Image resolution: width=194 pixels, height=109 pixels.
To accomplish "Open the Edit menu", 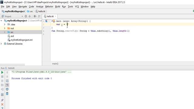I will click(x=8, y=7).
